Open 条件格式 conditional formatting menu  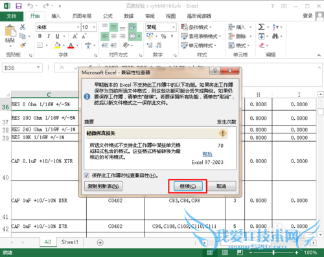(x=196, y=27)
